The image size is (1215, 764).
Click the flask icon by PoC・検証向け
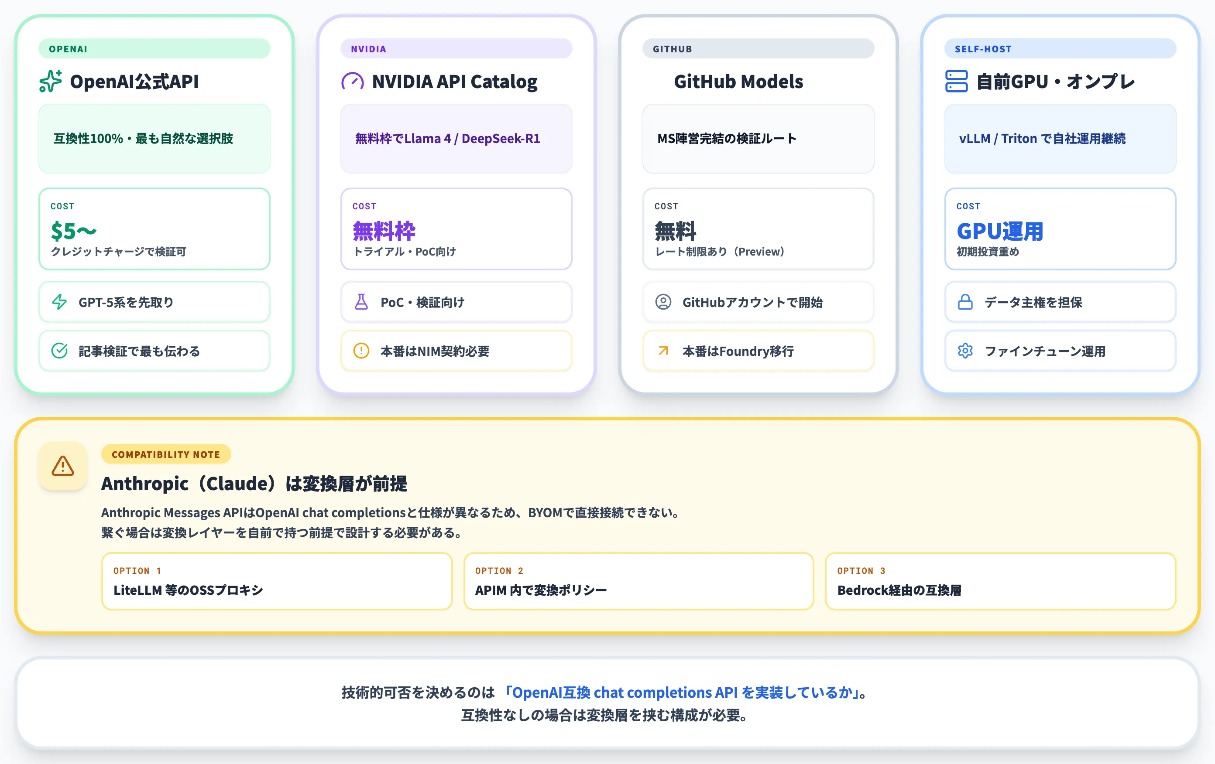pyautogui.click(x=361, y=302)
